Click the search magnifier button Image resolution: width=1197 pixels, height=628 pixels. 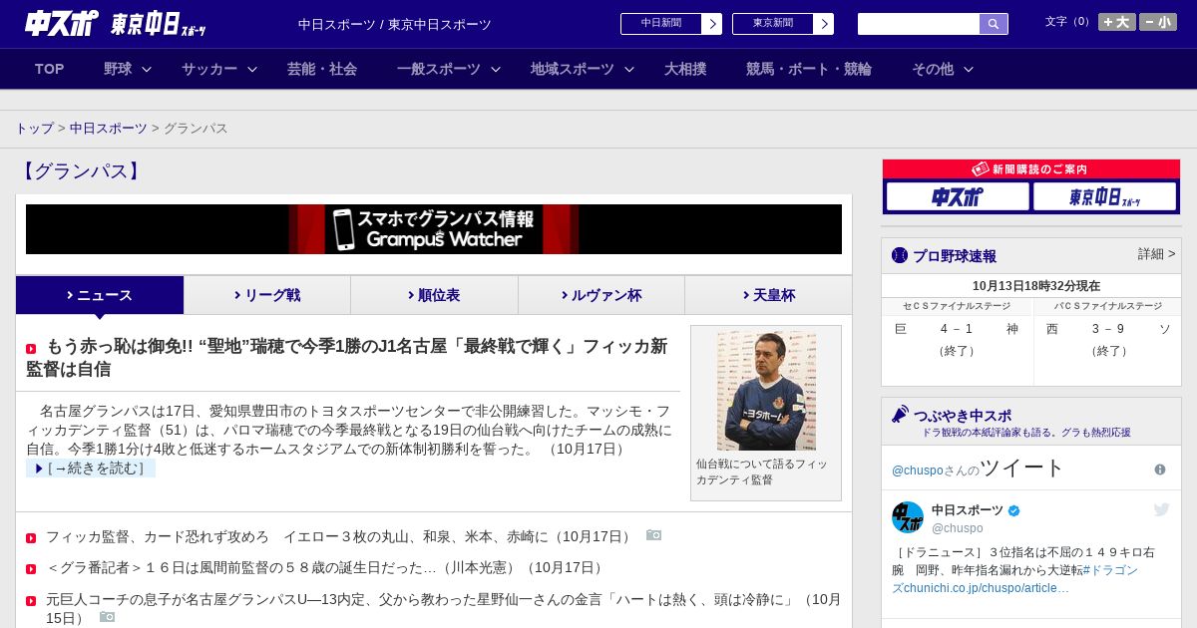(x=994, y=24)
